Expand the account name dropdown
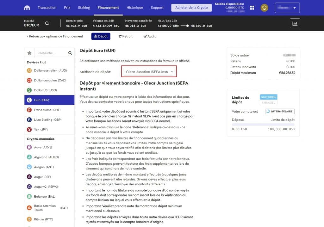The image size is (324, 227). [x=287, y=7]
